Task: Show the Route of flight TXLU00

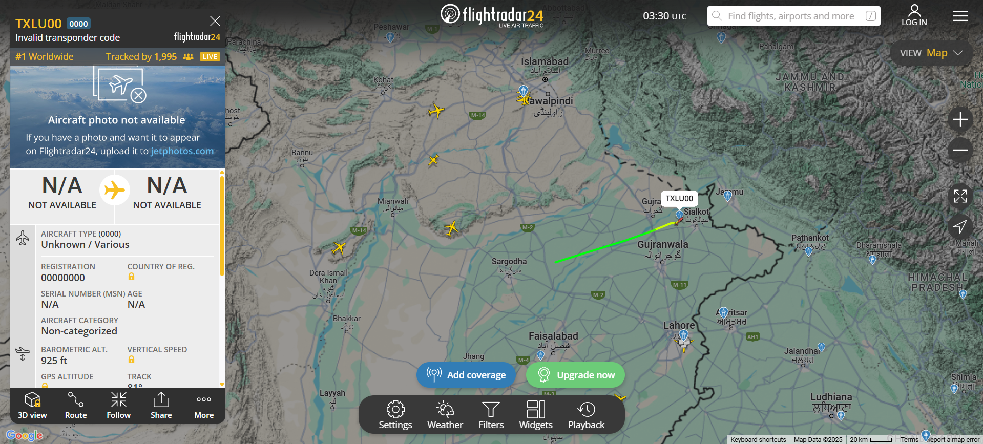Action: (x=76, y=405)
